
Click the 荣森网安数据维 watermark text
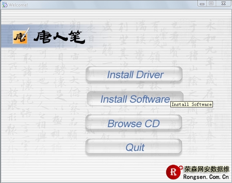point(207,169)
